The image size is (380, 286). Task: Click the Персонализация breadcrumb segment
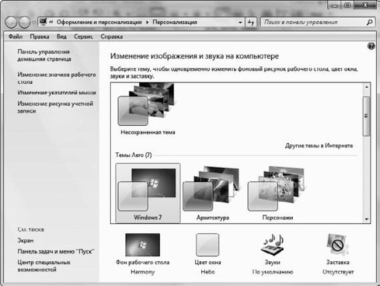coord(175,22)
